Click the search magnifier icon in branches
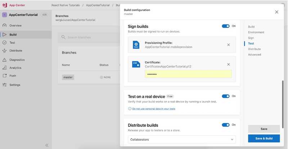The image size is (288, 149). click(x=63, y=37)
